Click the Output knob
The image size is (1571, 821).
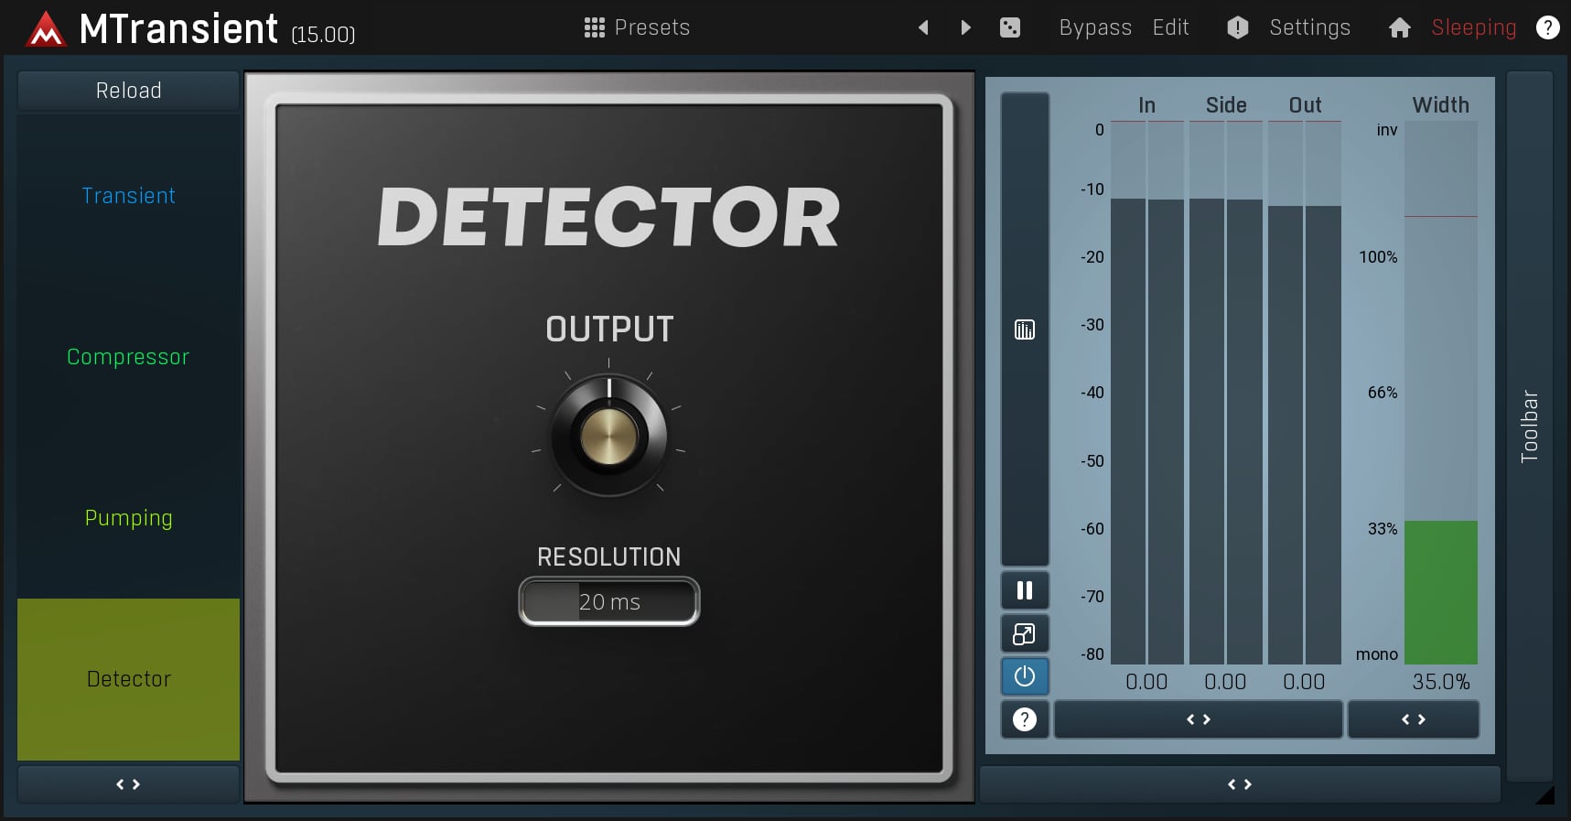coord(608,436)
